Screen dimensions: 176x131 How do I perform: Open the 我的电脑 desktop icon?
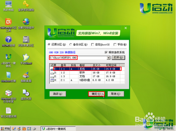[x=8, y=6]
